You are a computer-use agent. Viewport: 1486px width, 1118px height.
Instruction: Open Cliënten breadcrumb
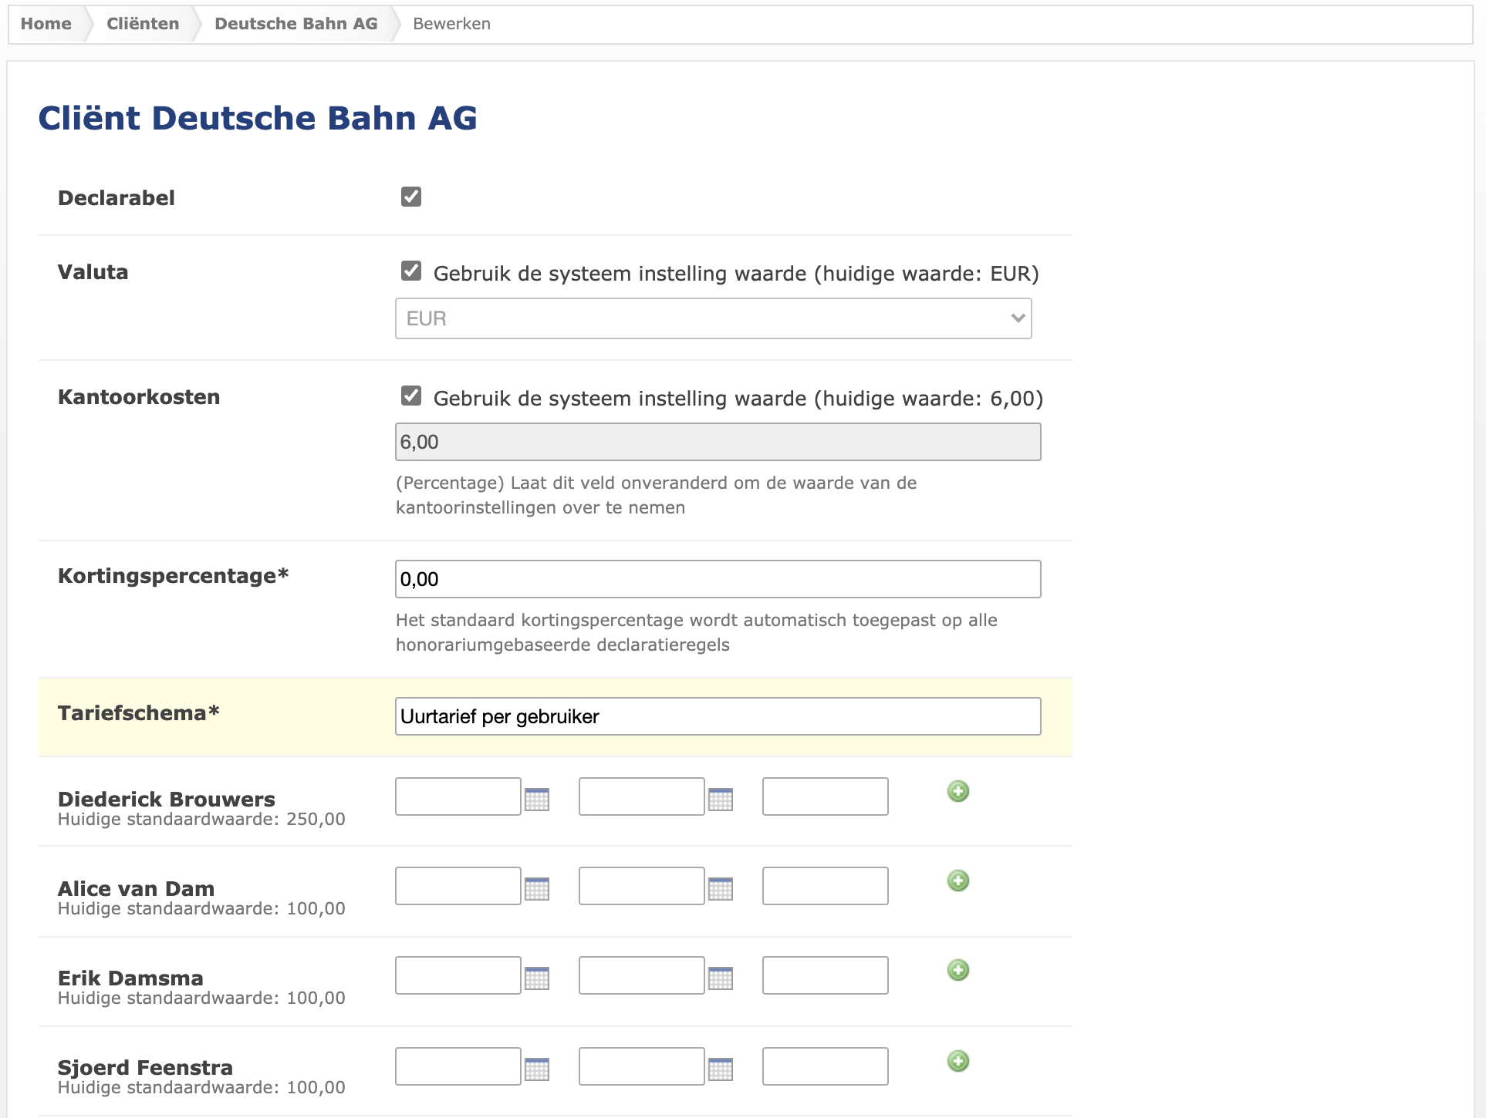coord(143,24)
